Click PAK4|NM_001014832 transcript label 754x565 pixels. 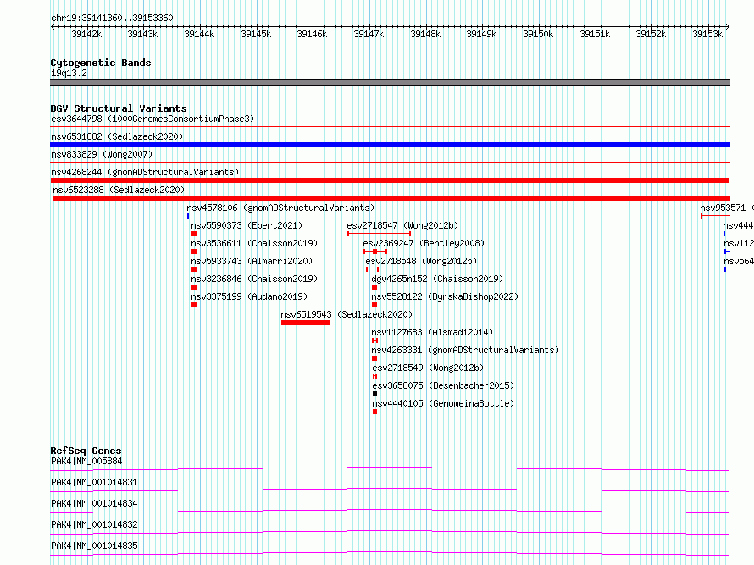coord(94,524)
